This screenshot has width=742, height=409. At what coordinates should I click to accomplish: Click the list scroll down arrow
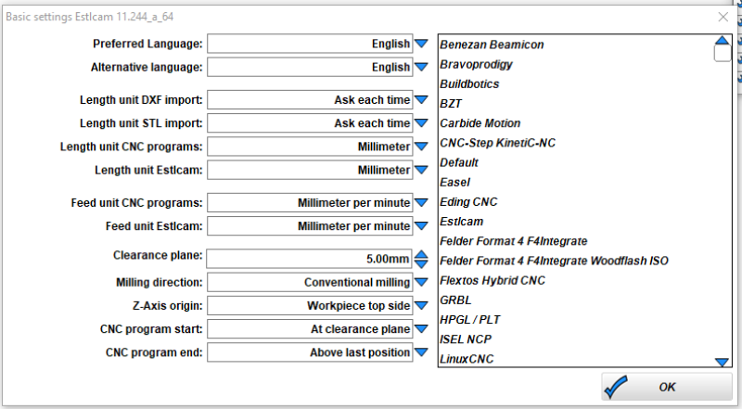(723, 362)
